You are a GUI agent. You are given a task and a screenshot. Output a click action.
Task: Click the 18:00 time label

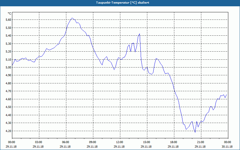(x=174, y=142)
